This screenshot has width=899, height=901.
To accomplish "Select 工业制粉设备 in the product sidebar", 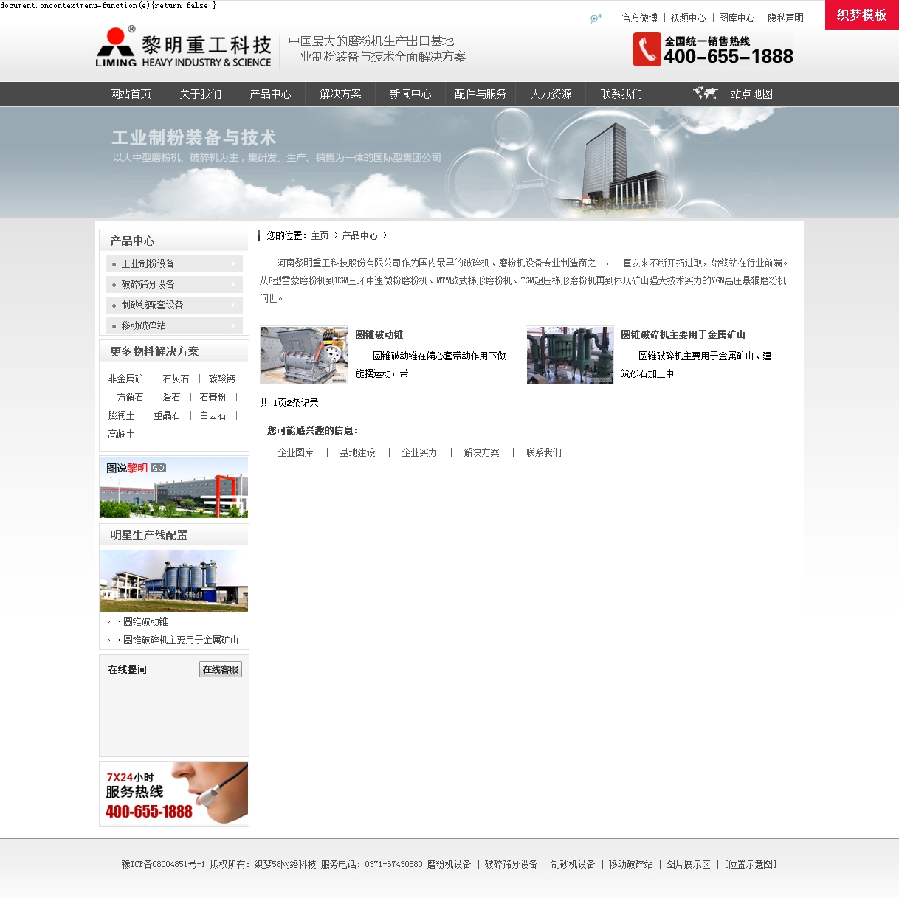I will click(x=148, y=263).
